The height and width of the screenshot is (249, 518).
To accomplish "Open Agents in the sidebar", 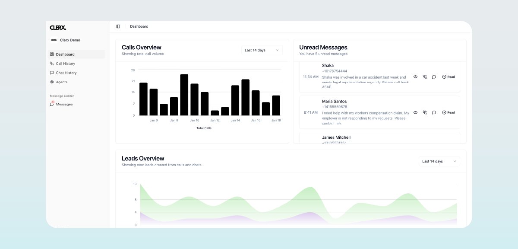I will coord(76,82).
